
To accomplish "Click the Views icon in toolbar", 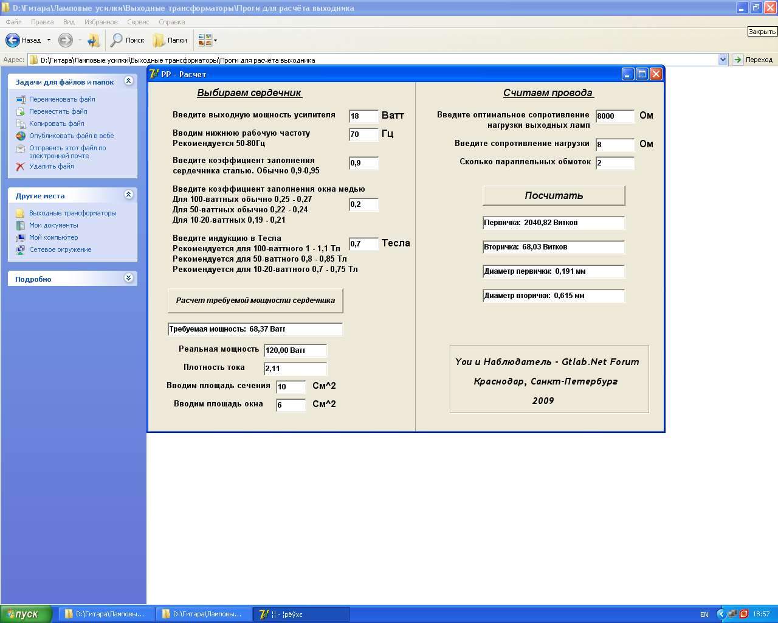I will pos(205,40).
